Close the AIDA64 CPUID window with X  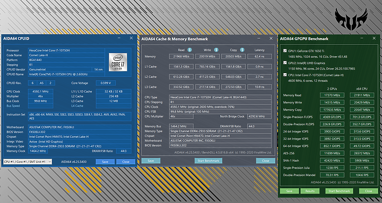131,38
